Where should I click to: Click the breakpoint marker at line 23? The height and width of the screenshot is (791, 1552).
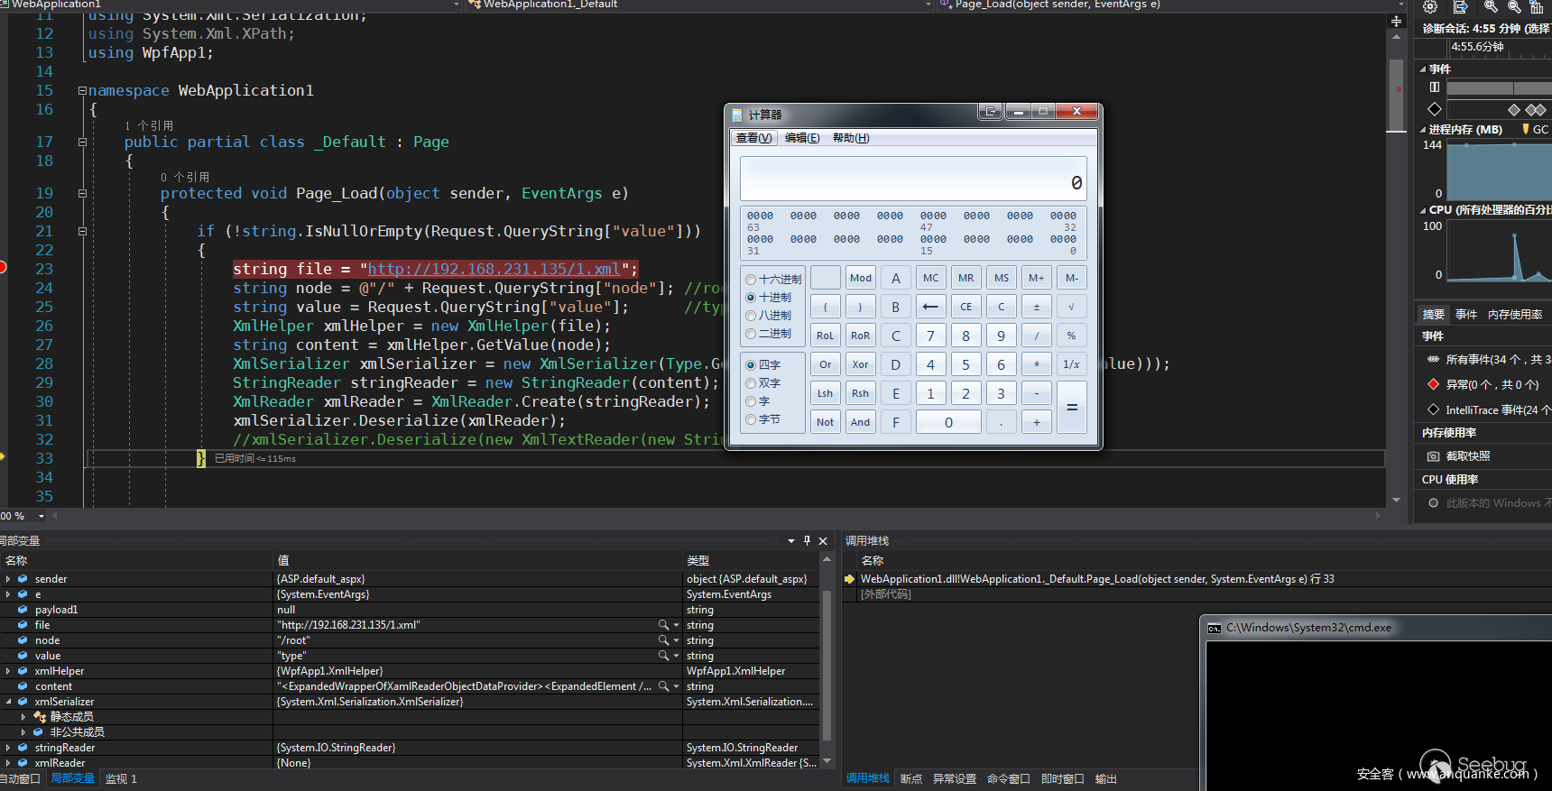pos(3,267)
